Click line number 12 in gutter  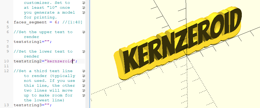click(6, 71)
